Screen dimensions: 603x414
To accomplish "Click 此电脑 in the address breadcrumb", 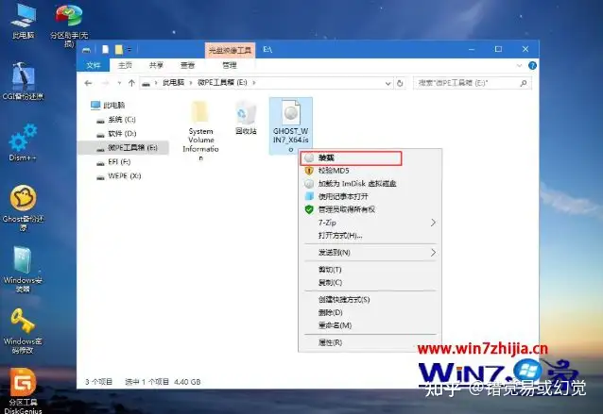I will point(174,83).
